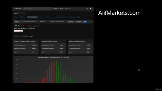
Task: Open the Historical tab
Action: (58, 17)
